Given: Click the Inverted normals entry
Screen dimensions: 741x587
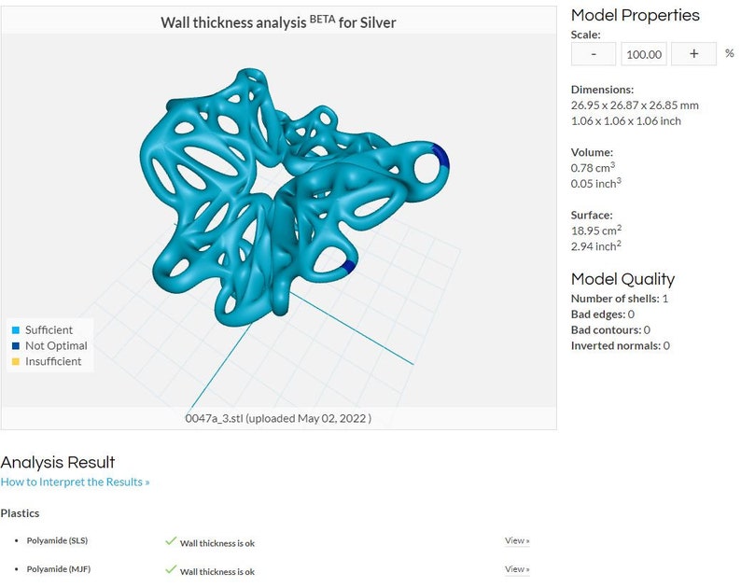Looking at the screenshot, I should (x=621, y=345).
